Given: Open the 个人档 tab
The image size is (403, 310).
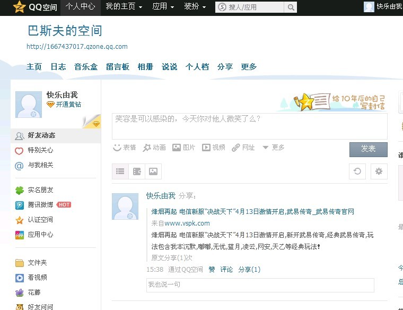Looking at the screenshot, I should coord(197,67).
